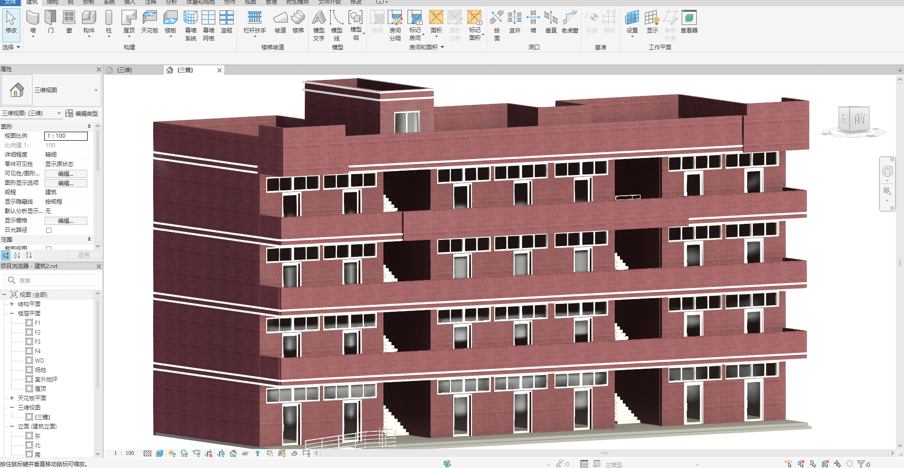Expand the Structural Plans (结构平面) node
Viewport: 904px width, 468px height.
coord(12,304)
